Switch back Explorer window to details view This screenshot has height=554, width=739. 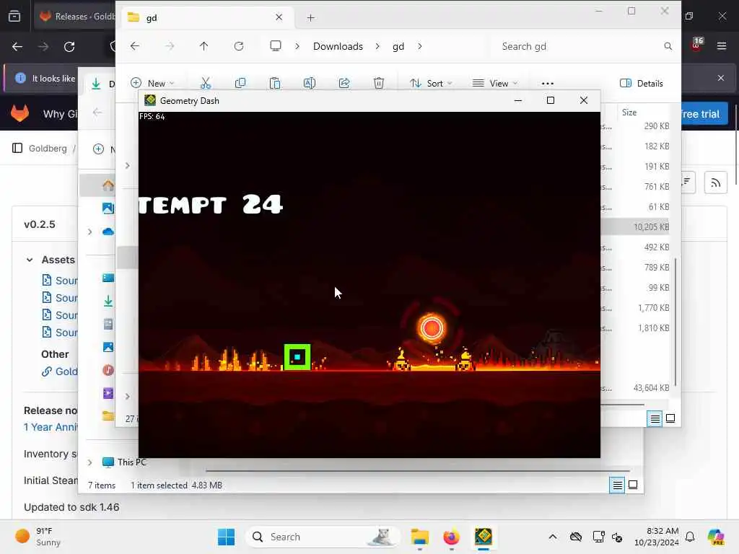618,485
